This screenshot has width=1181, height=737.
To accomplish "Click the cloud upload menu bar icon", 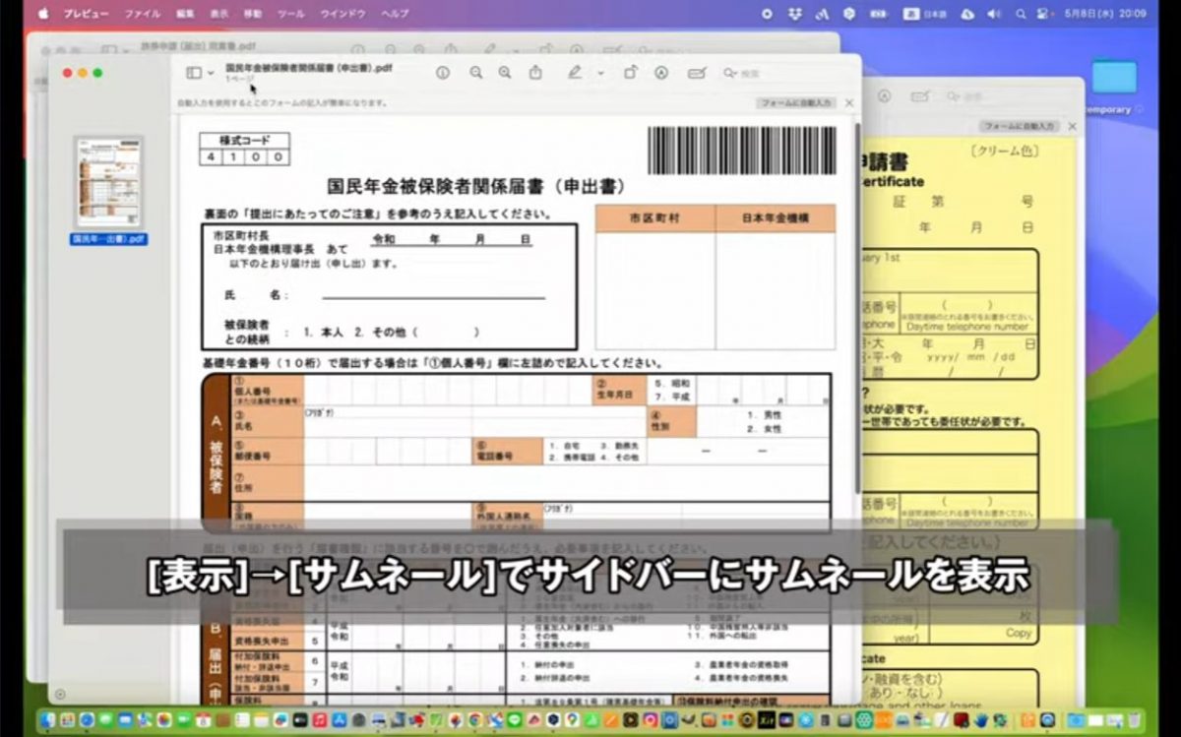I will coord(966,14).
